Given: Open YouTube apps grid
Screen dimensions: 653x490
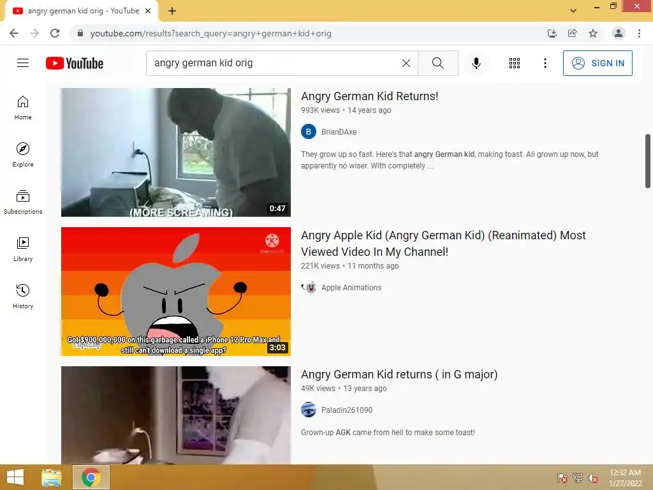Looking at the screenshot, I should point(515,63).
